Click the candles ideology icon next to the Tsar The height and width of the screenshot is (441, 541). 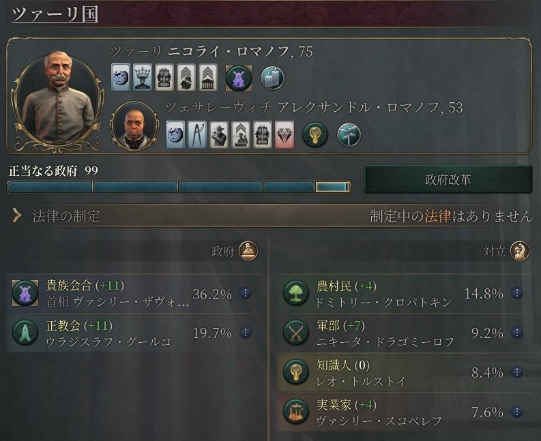273,78
